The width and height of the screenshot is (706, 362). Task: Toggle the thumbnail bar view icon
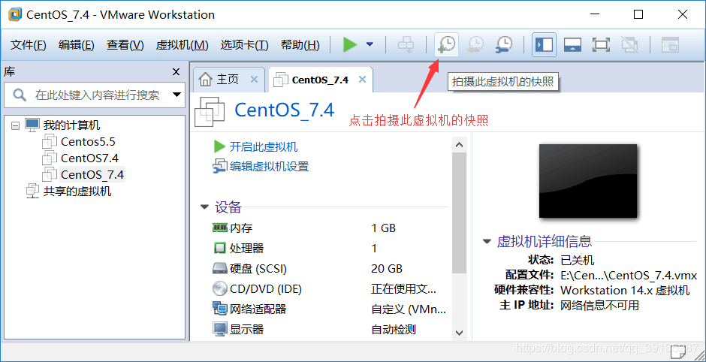tap(572, 44)
